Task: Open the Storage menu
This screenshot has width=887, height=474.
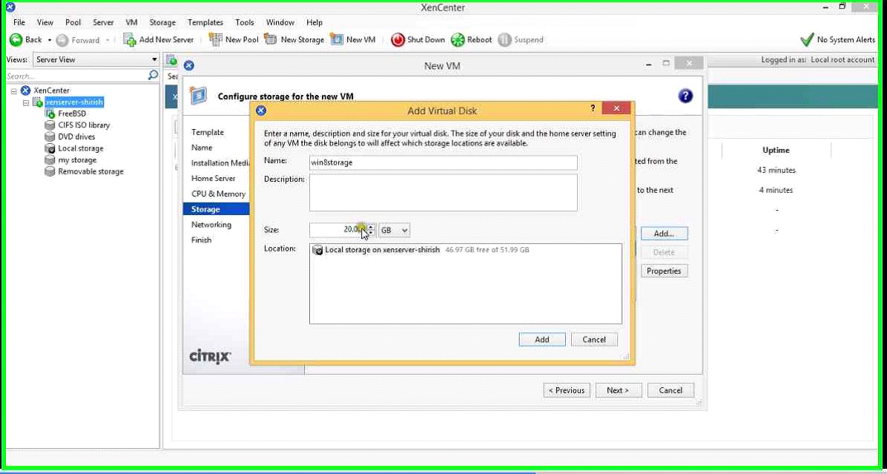Action: pos(162,23)
